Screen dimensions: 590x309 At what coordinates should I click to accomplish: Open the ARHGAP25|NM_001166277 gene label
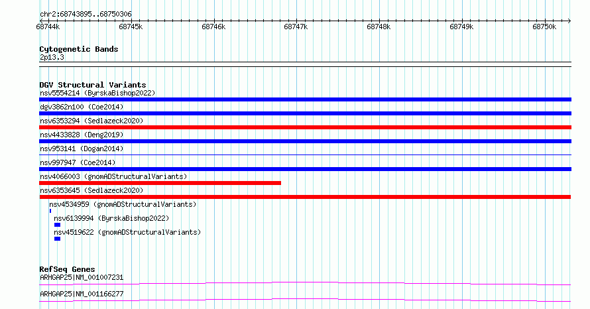(82, 294)
